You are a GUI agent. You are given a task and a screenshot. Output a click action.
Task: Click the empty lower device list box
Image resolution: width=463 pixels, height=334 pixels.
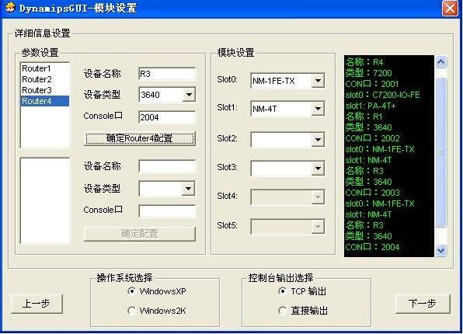45,200
